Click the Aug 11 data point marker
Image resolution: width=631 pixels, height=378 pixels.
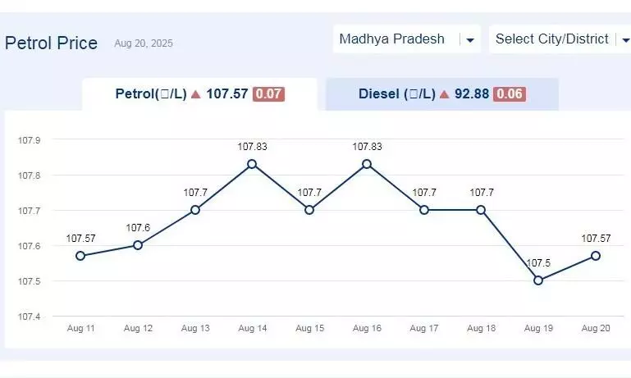[80, 256]
